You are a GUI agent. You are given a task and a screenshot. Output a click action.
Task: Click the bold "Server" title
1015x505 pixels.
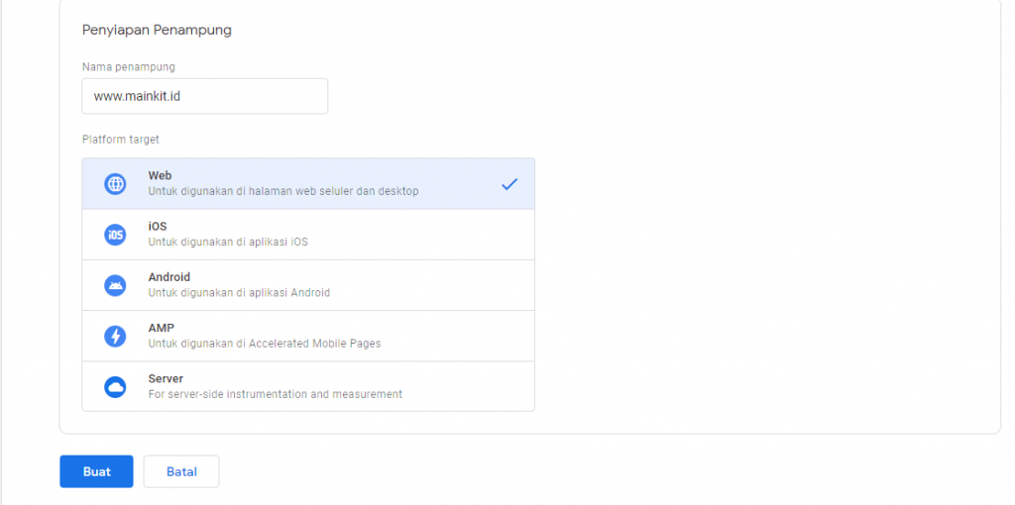(x=166, y=378)
